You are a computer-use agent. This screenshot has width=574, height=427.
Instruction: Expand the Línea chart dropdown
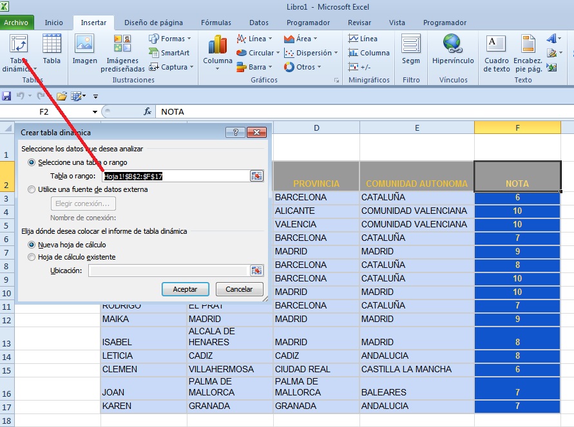[x=254, y=39]
